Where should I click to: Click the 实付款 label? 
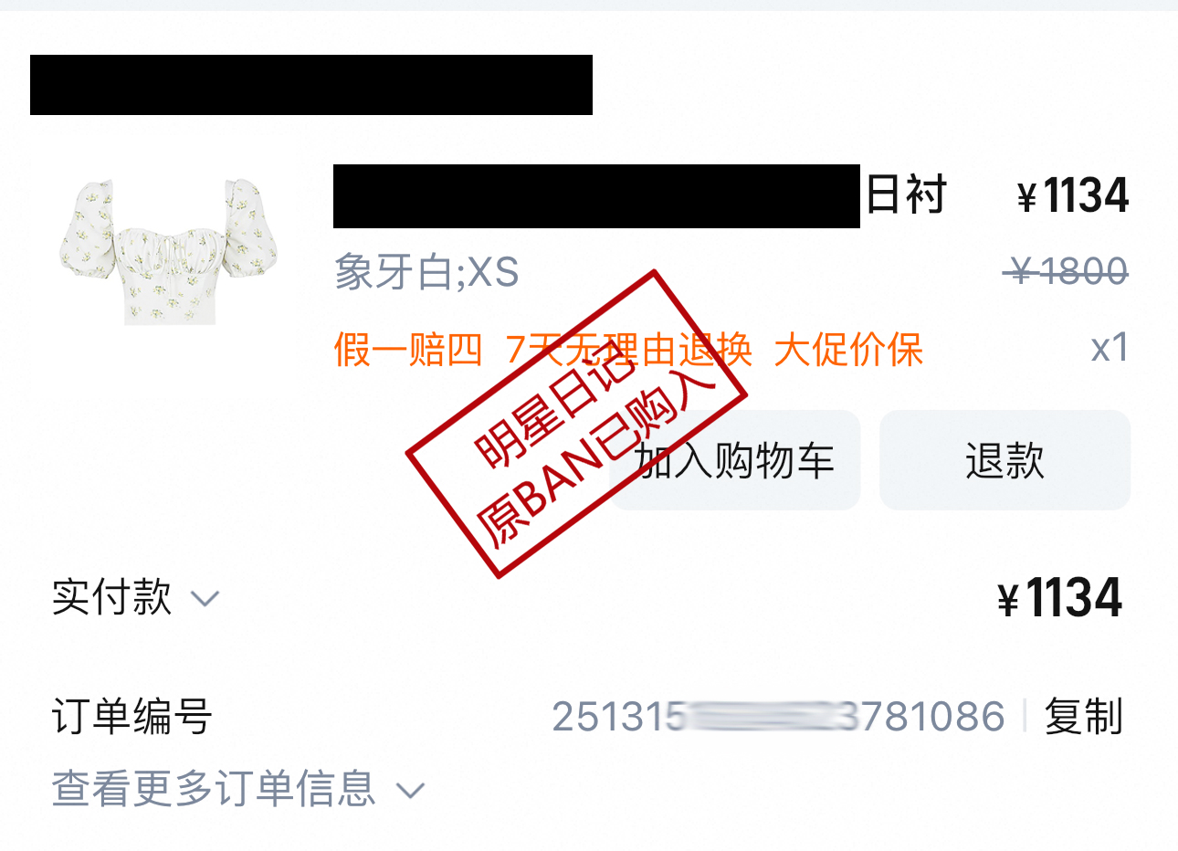coord(111,597)
